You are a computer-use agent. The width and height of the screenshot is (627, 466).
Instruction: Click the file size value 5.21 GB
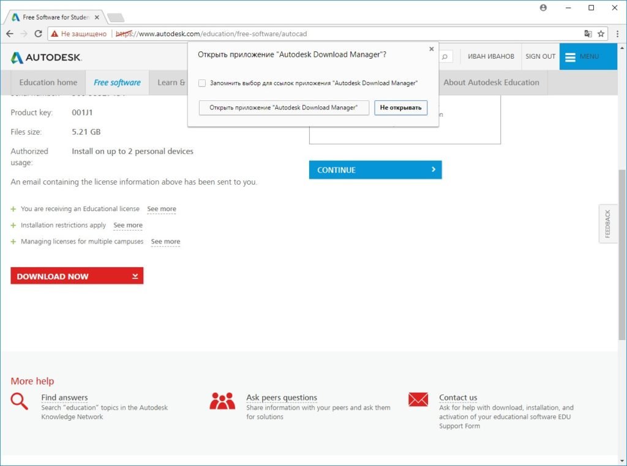86,131
